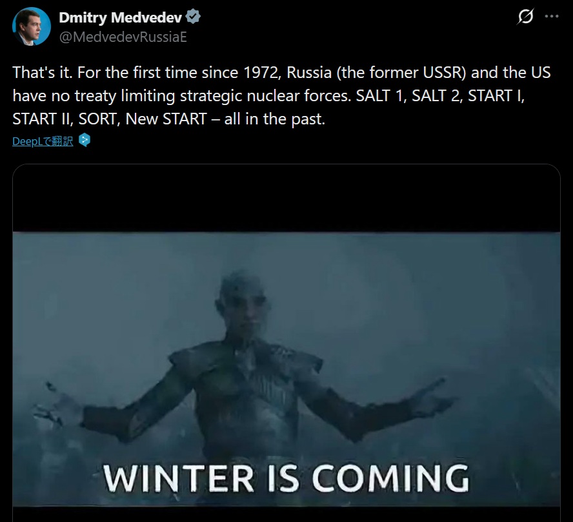Click "all in the past" phrase
The height and width of the screenshot is (522, 573).
pos(274,119)
